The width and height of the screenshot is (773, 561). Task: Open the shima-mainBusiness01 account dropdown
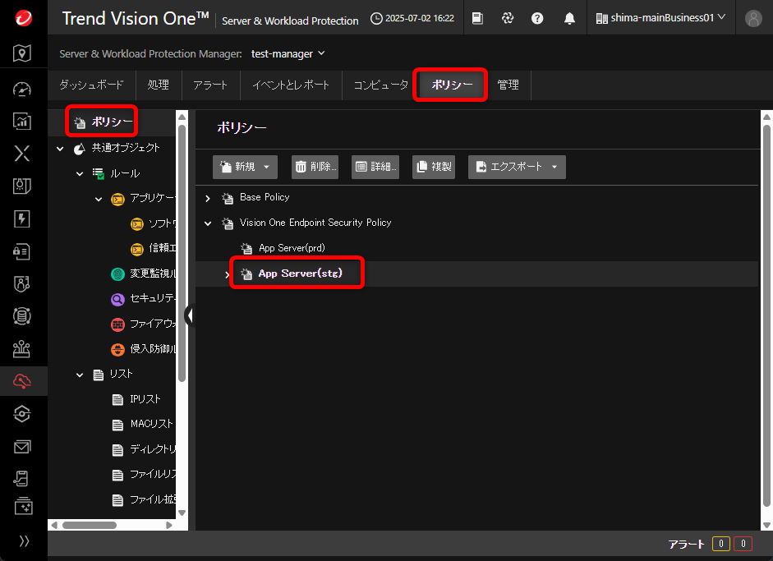[660, 18]
